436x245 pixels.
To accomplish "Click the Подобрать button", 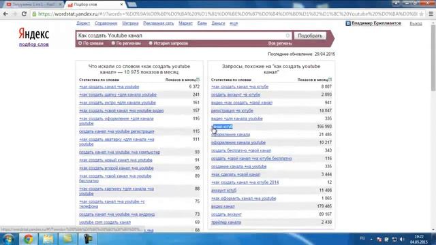I will coord(310,35).
